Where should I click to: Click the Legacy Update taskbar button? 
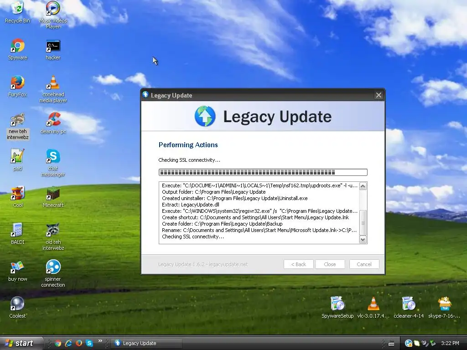tap(146, 343)
